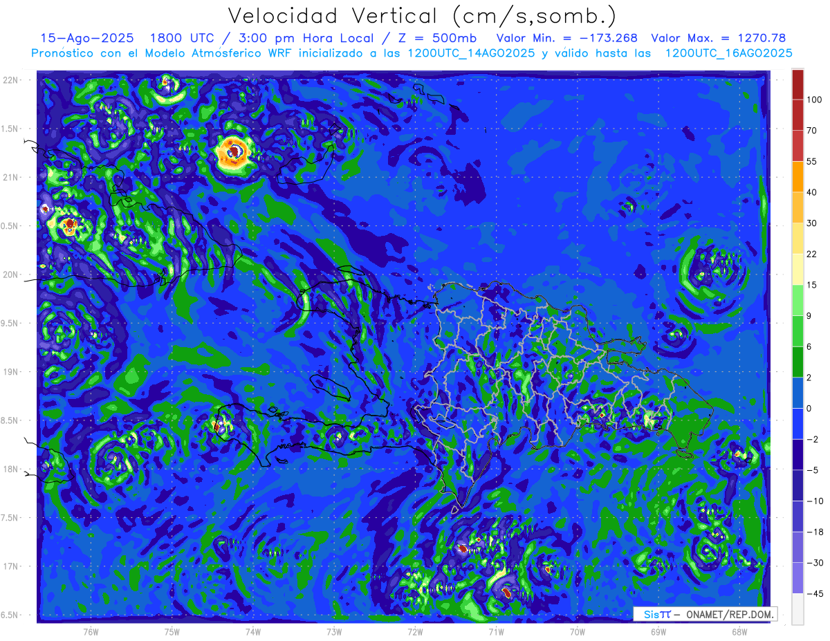Click the '7.5N' latitude label

point(11,518)
